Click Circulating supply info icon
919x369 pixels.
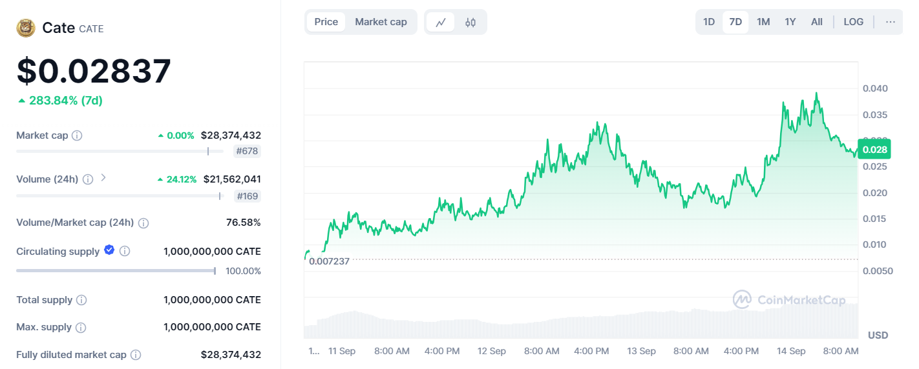pos(125,251)
